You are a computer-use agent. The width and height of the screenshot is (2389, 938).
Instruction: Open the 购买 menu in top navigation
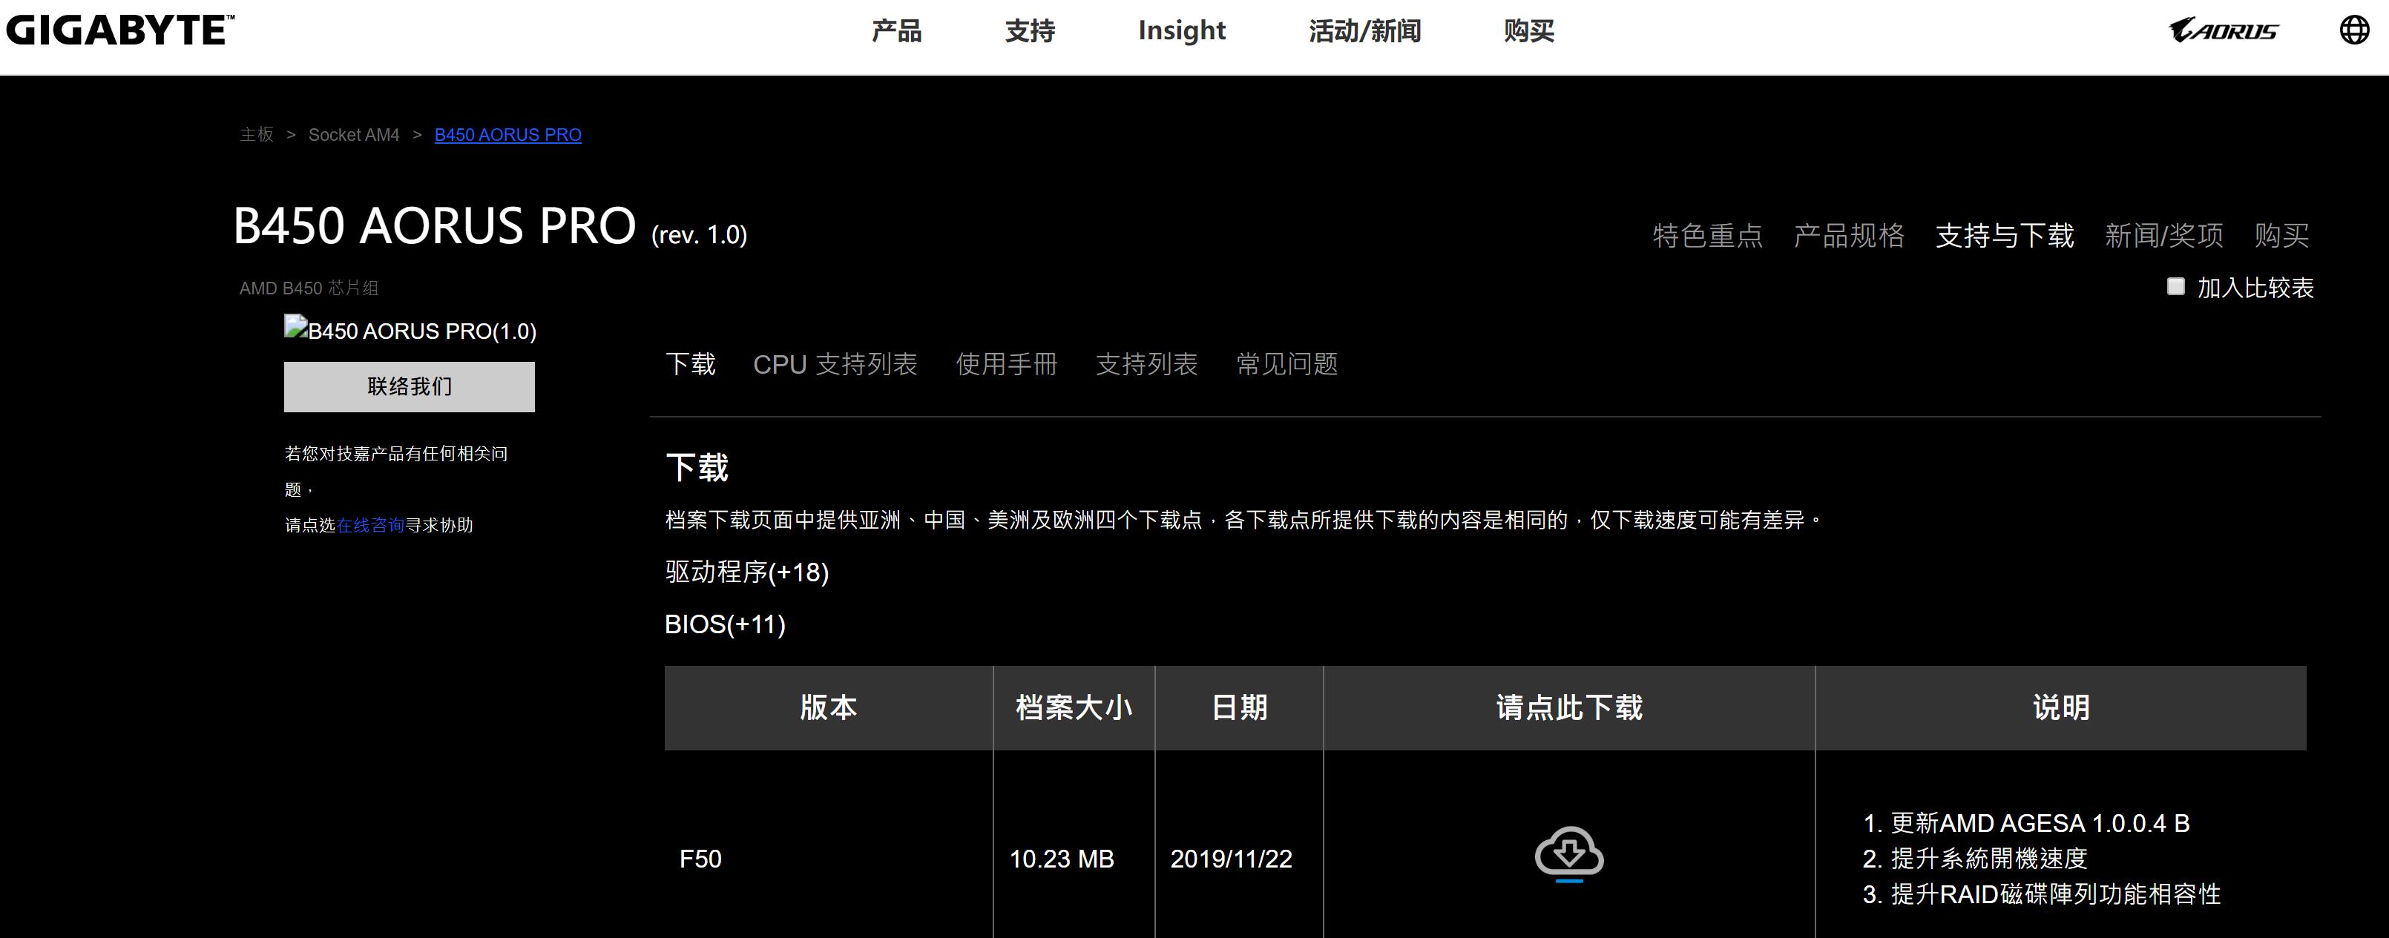tap(1528, 30)
